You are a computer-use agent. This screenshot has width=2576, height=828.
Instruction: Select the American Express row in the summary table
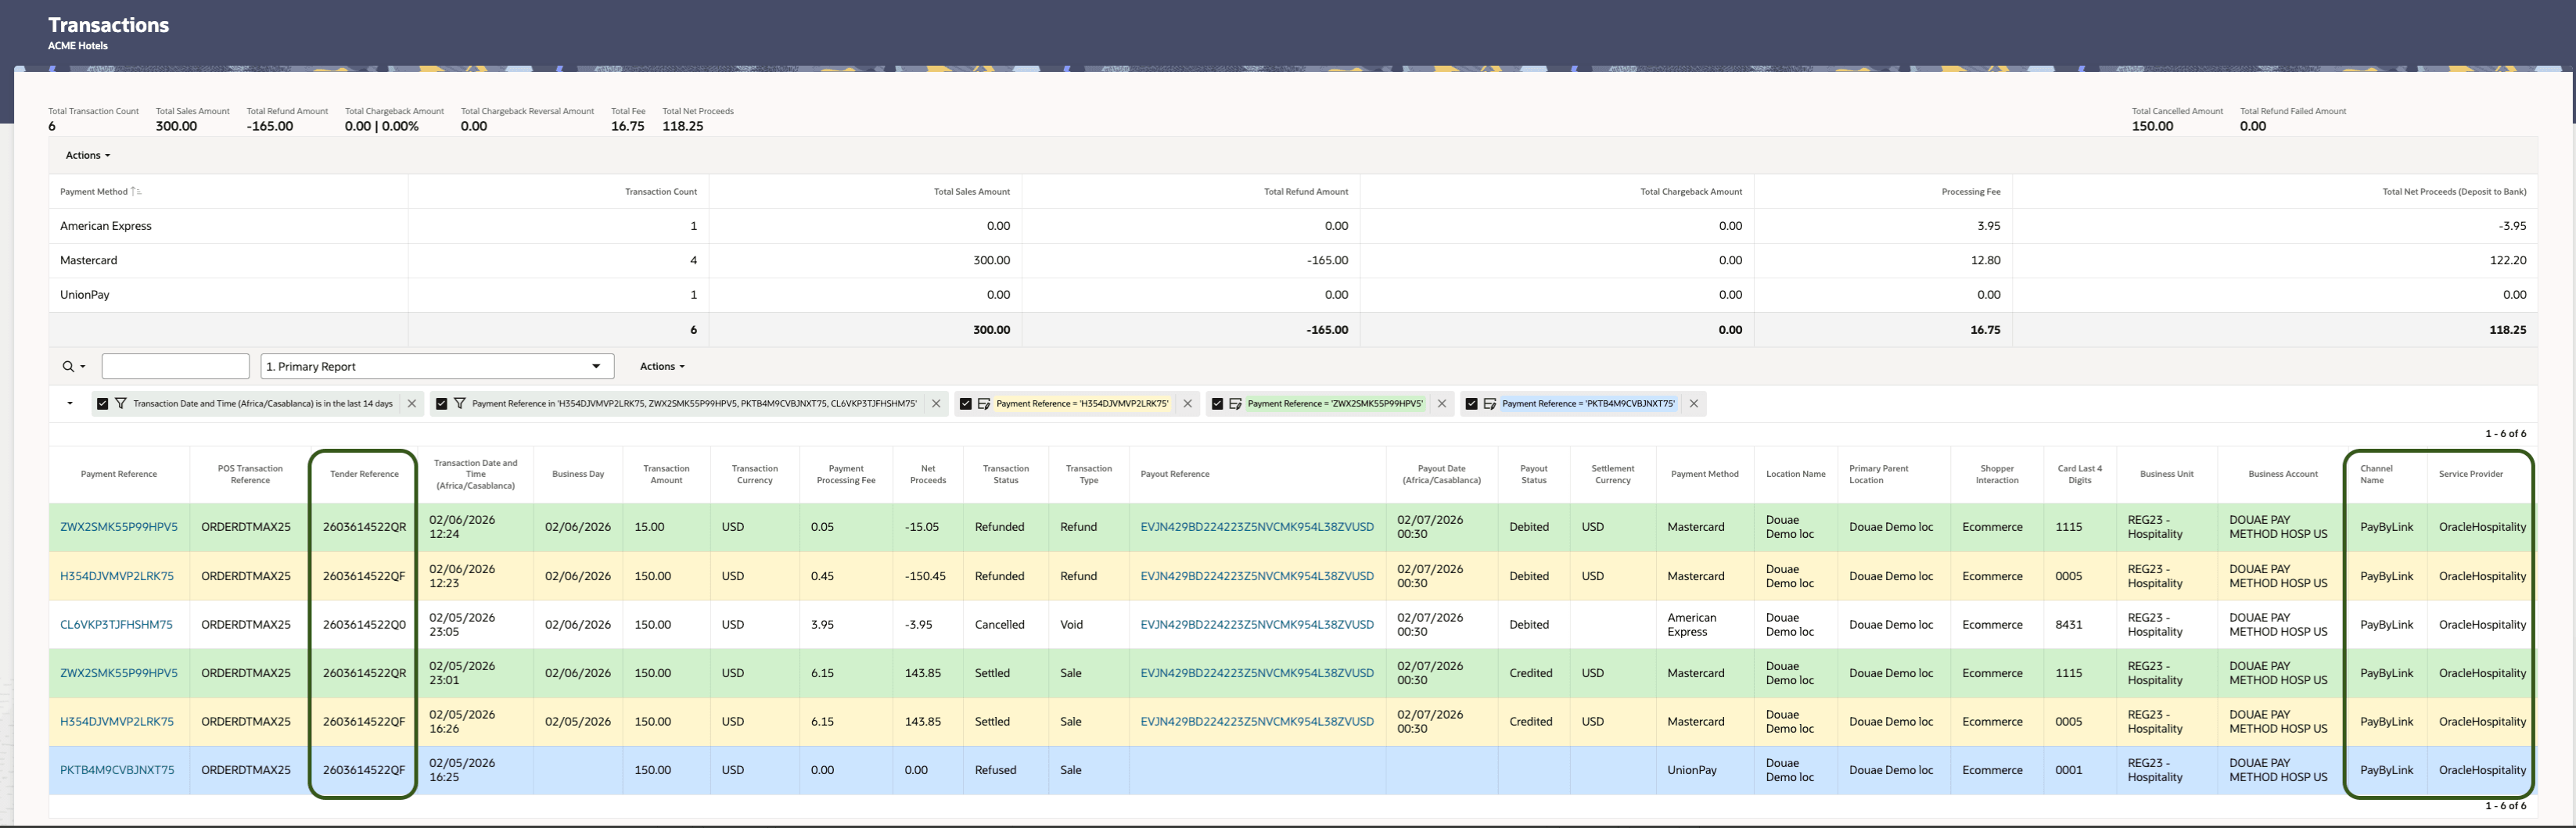[1293, 226]
